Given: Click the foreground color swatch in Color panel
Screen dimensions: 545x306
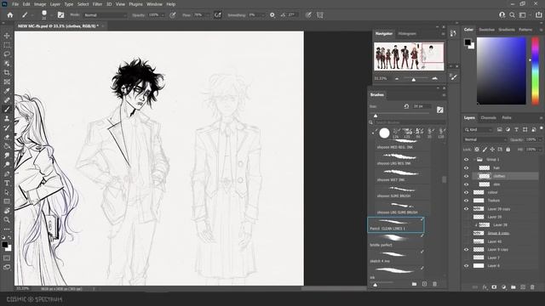Looking at the screenshot, I should point(468,42).
